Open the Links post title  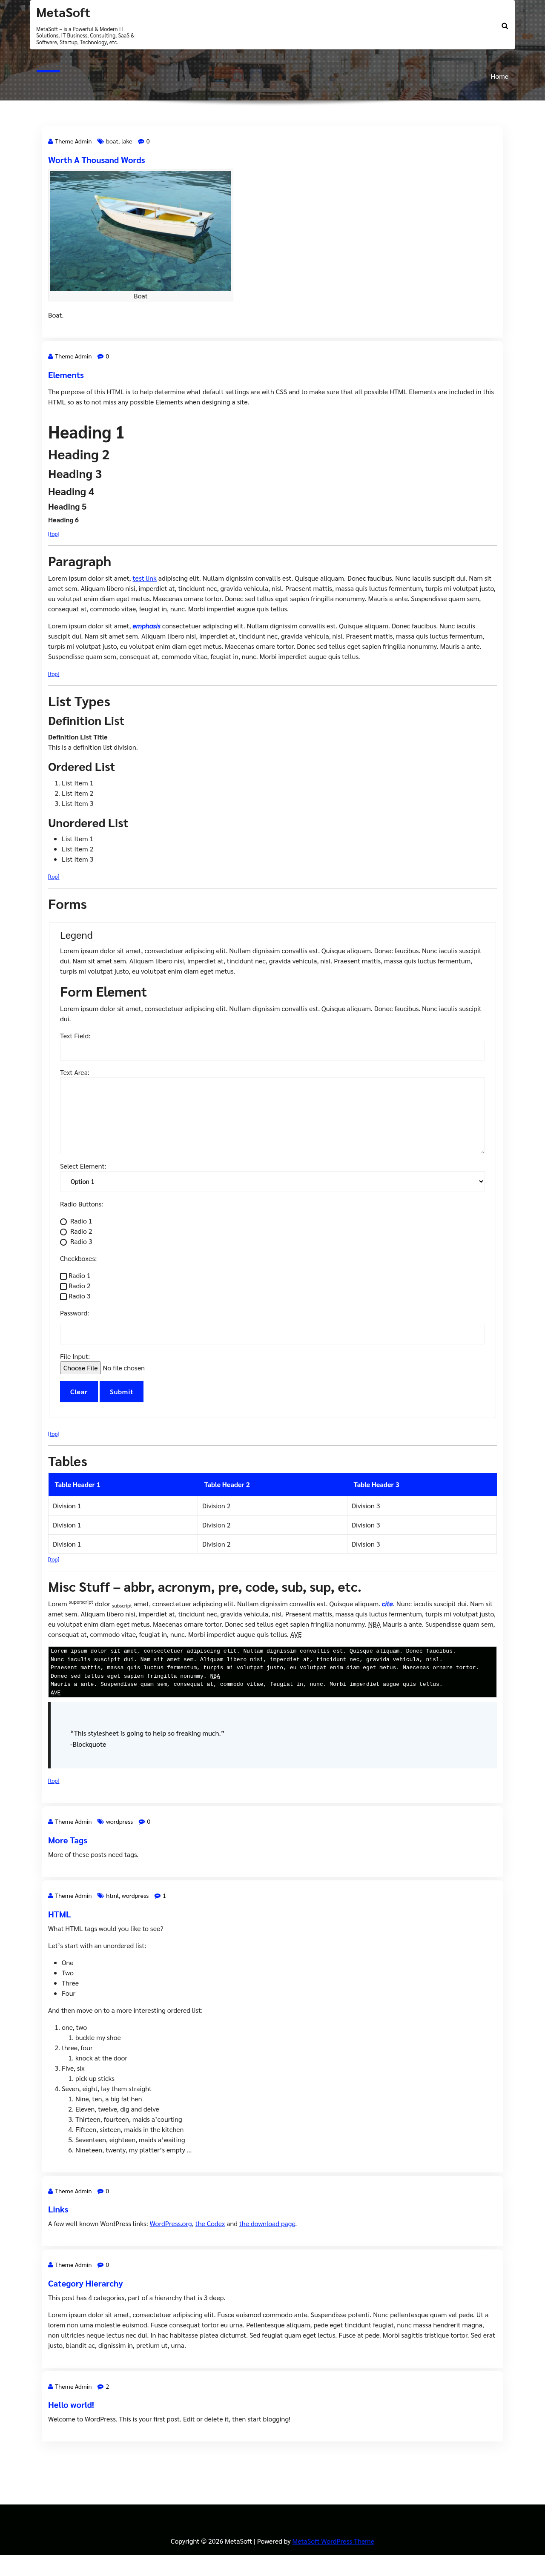(58, 2210)
